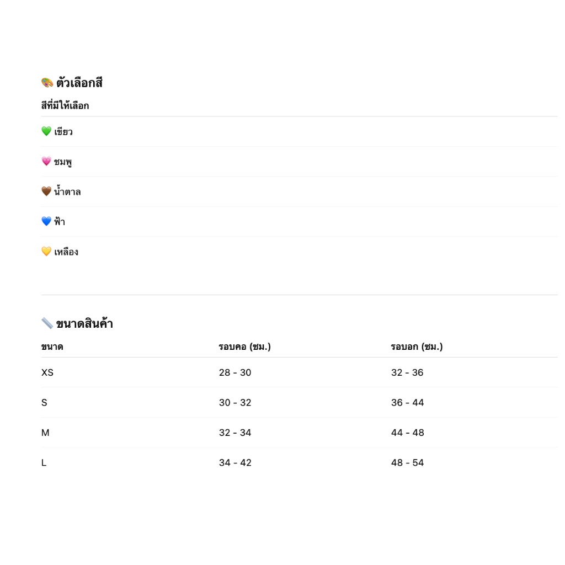565x565 pixels.
Task: Select the เขียว color text
Action: tap(63, 131)
